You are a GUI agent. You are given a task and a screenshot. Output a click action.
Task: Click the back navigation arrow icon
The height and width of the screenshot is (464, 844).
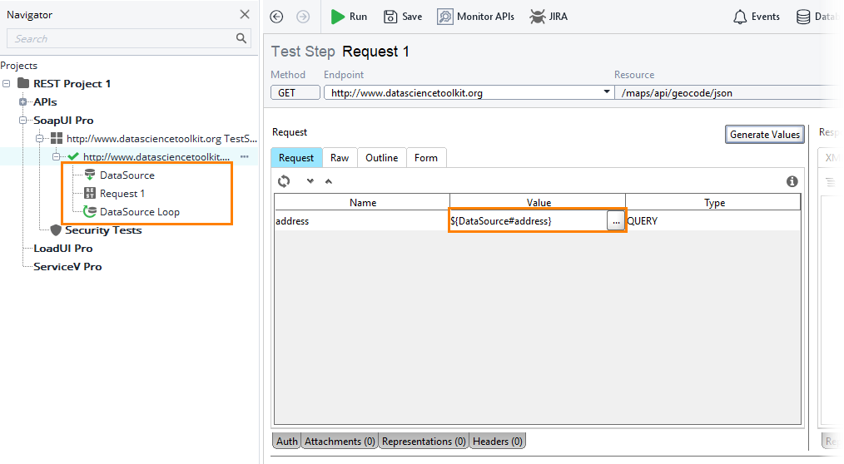coord(276,17)
